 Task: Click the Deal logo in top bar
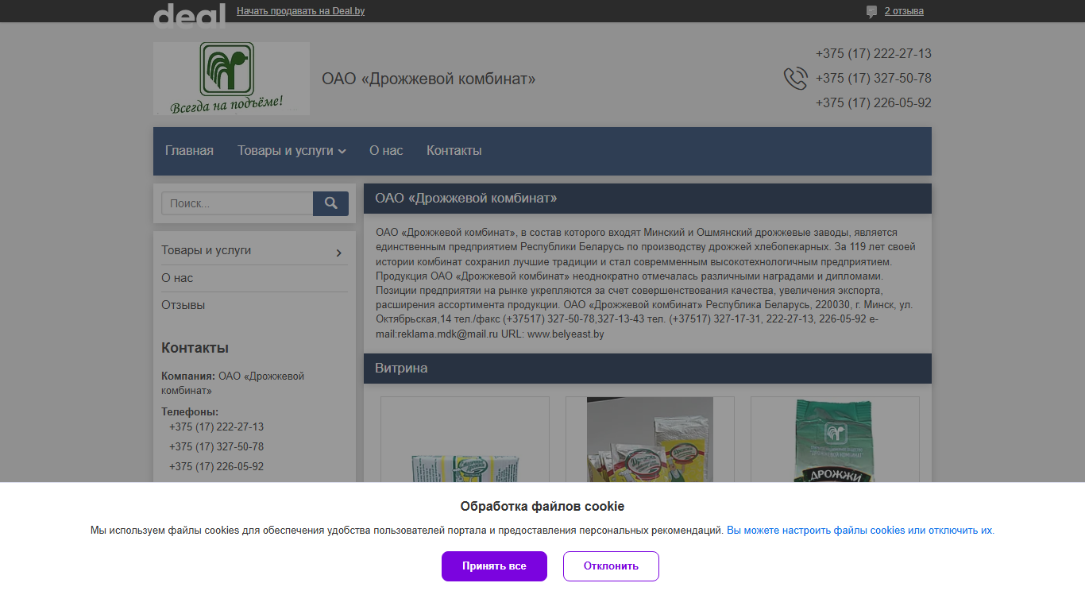click(189, 14)
